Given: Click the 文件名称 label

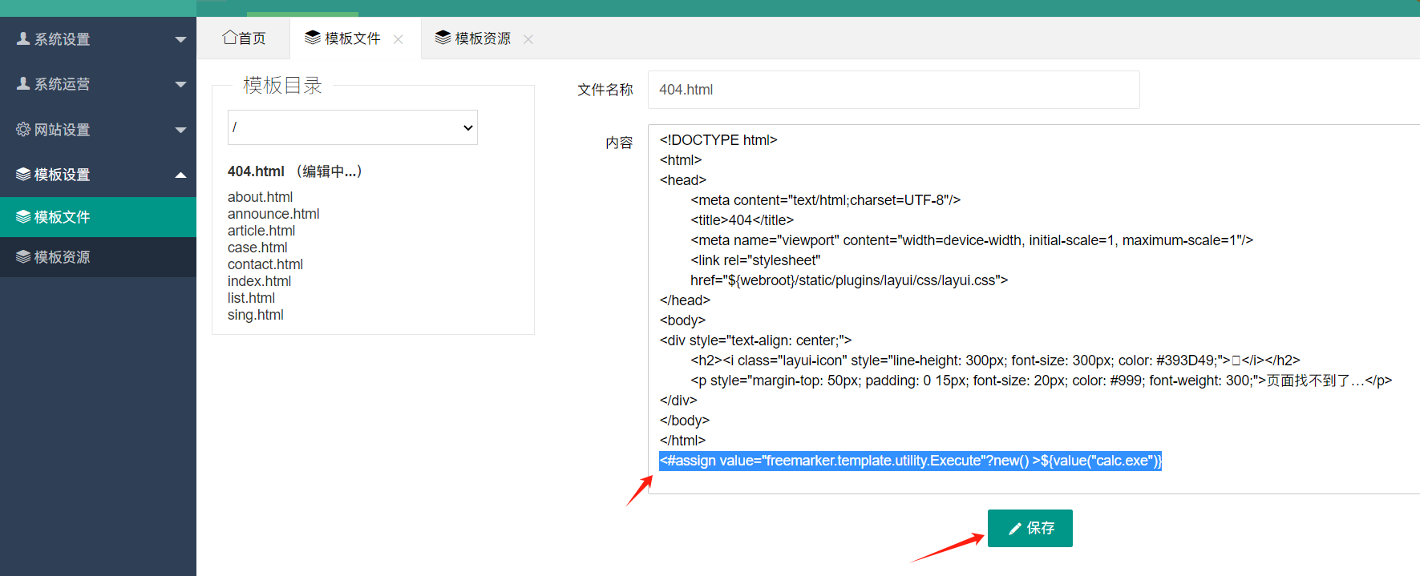Looking at the screenshot, I should (x=605, y=90).
